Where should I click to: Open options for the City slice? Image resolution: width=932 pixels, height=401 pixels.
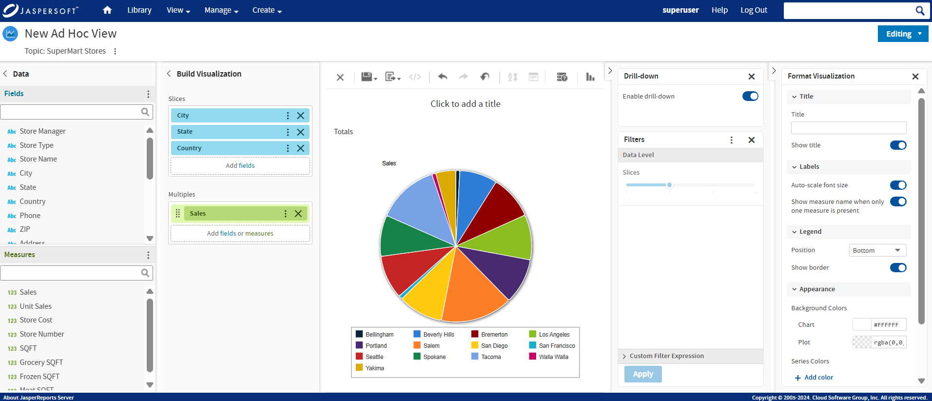[288, 116]
